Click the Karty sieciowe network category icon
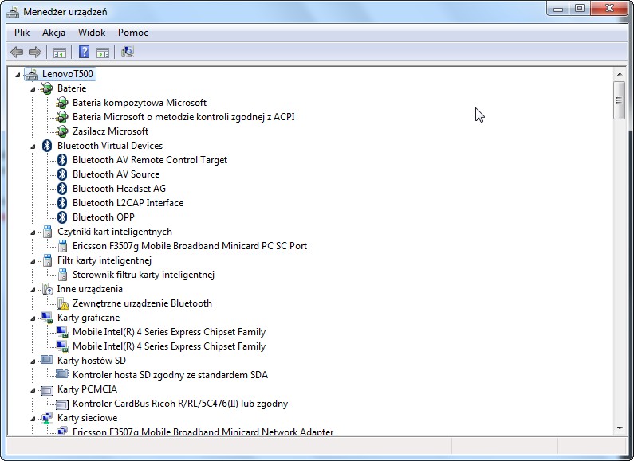 click(x=47, y=418)
